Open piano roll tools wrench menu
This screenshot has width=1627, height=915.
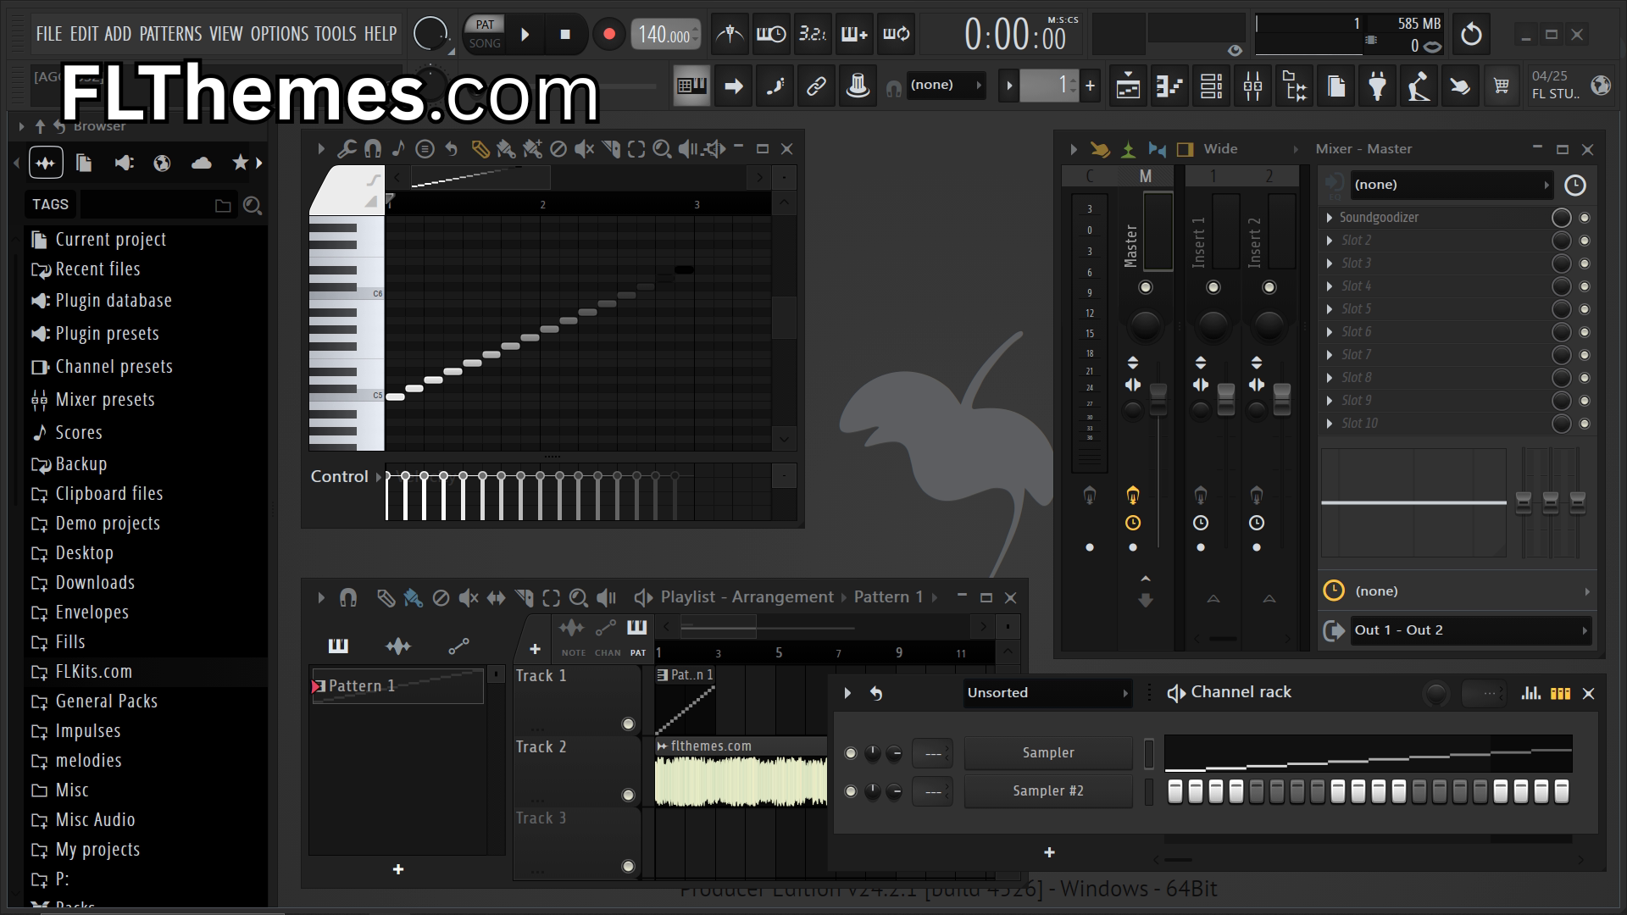coord(347,150)
